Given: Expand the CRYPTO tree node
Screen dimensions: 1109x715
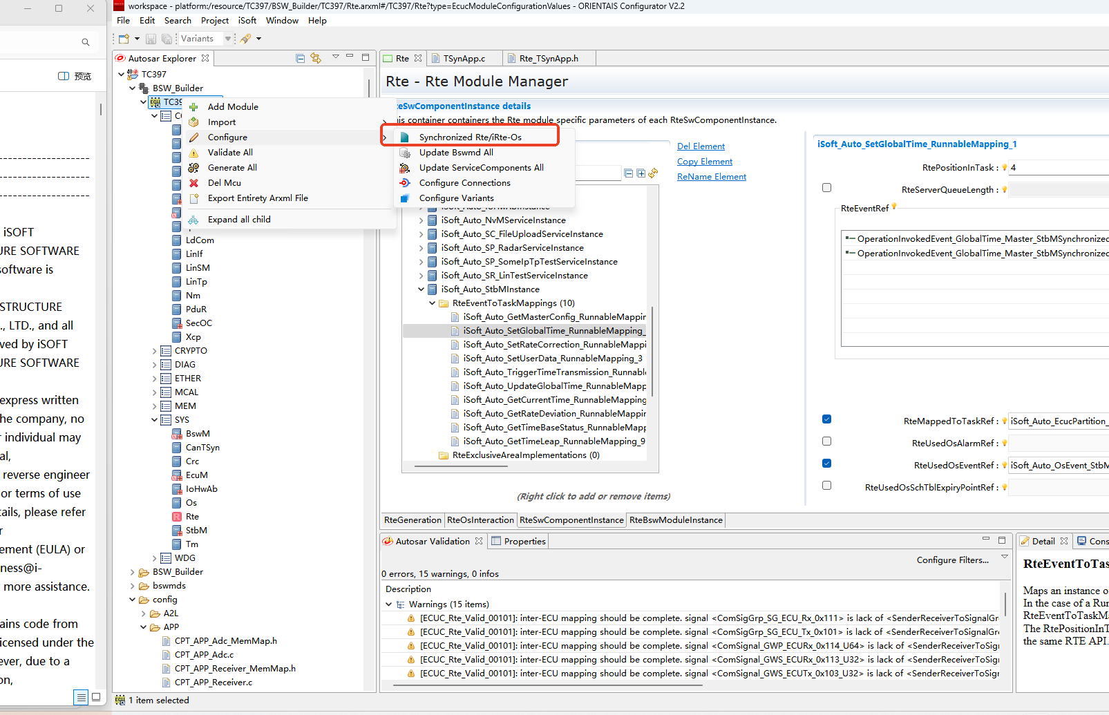Looking at the screenshot, I should [155, 351].
